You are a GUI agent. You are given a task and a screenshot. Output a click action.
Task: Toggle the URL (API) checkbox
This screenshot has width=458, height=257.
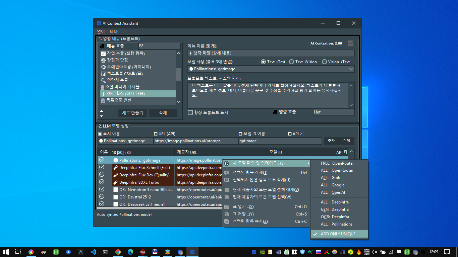coord(155,134)
